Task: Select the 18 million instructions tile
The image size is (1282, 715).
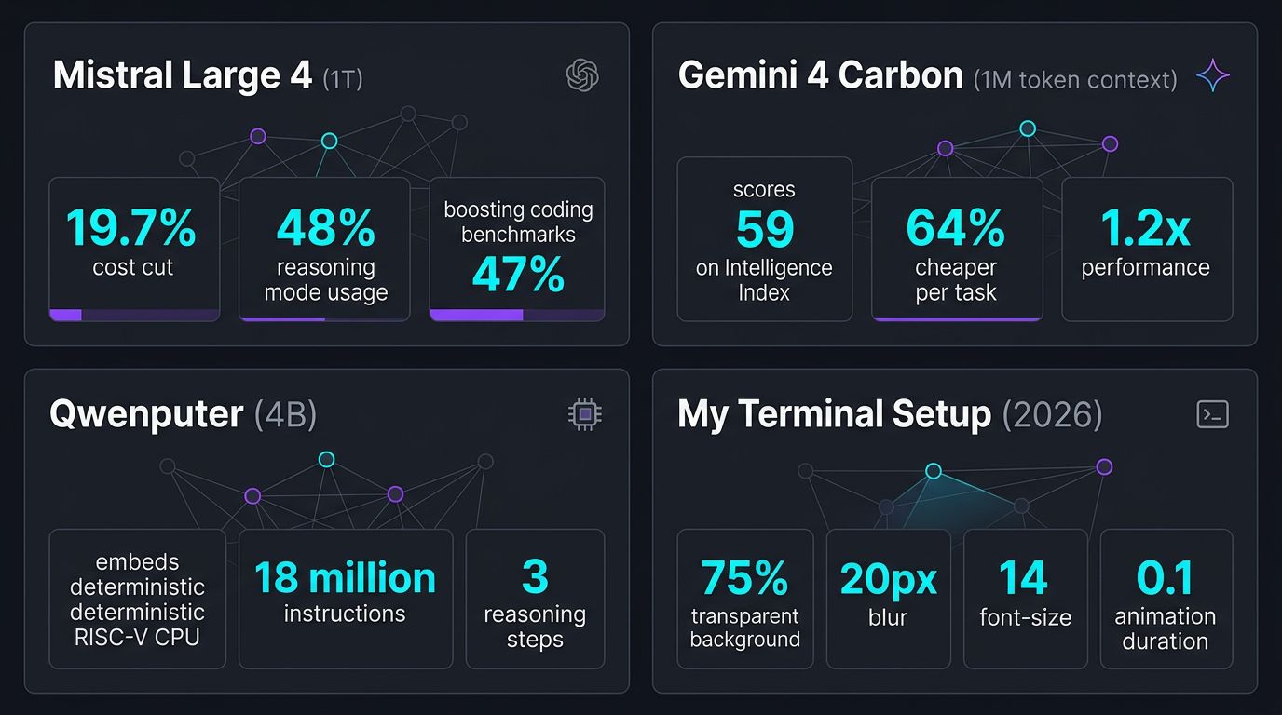Action: pyautogui.click(x=346, y=599)
